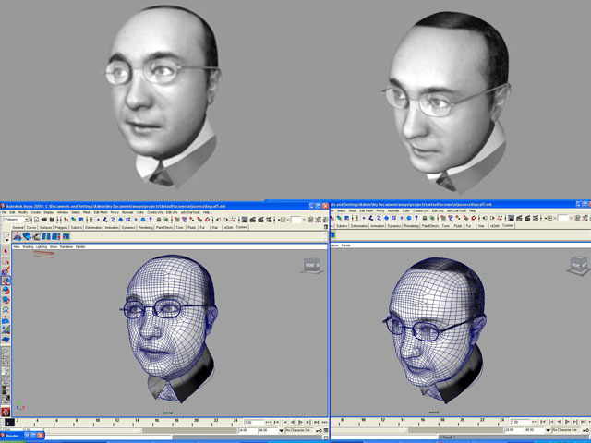
Task: Click play forward button in left timeline
Action: pyautogui.click(x=300, y=423)
